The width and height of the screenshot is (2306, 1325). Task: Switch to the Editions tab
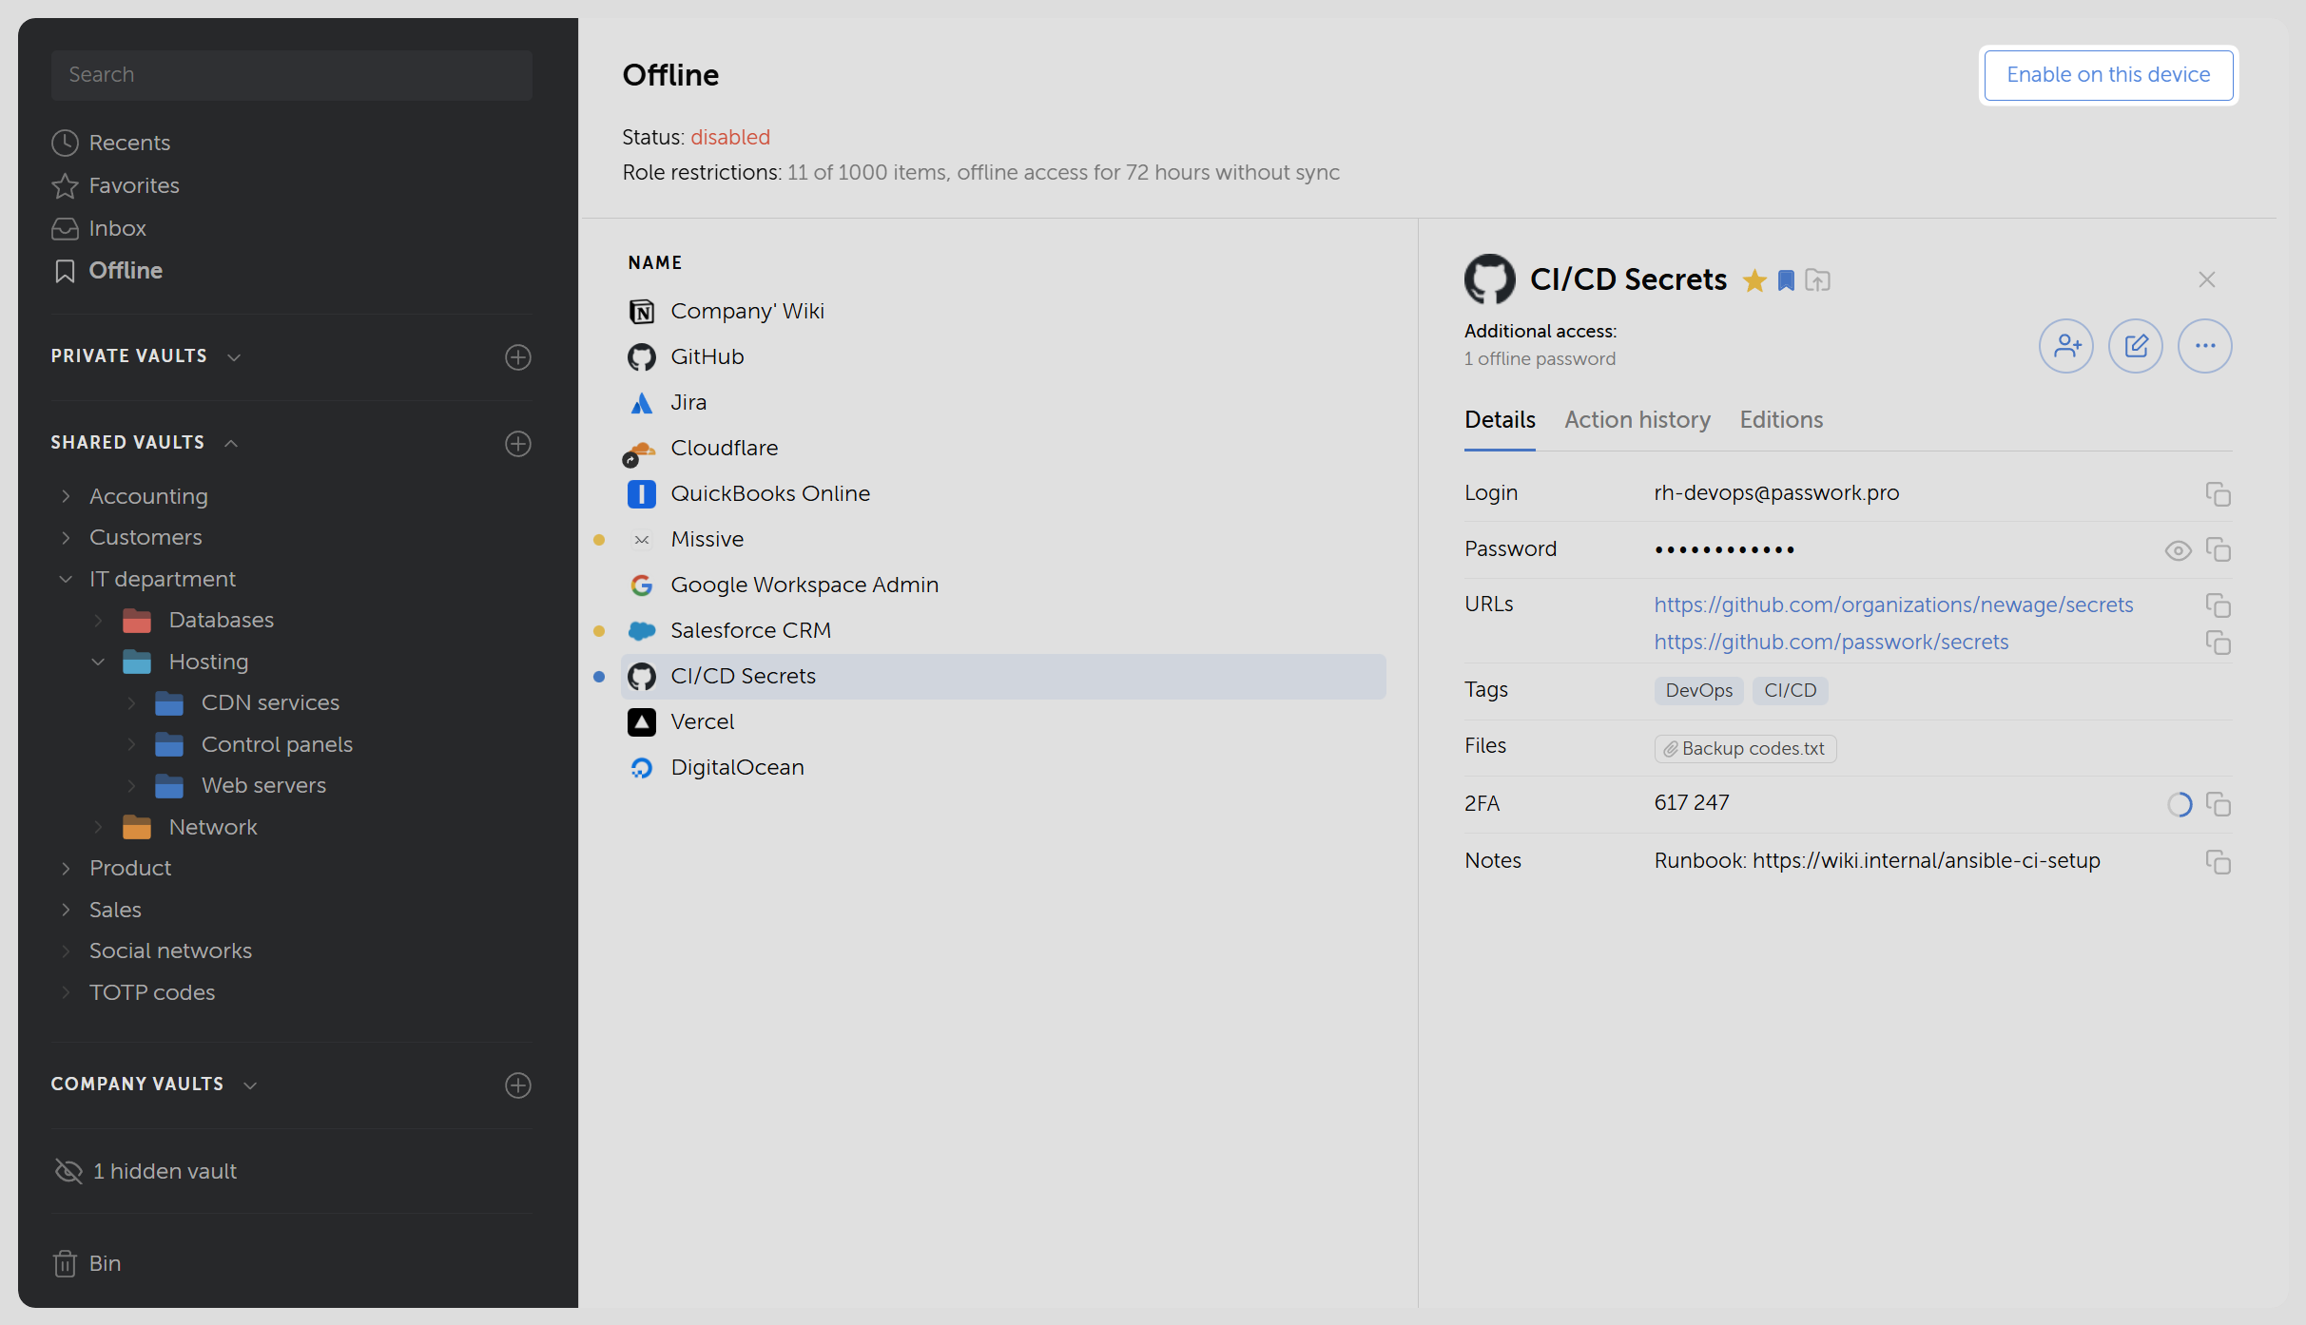[1781, 419]
